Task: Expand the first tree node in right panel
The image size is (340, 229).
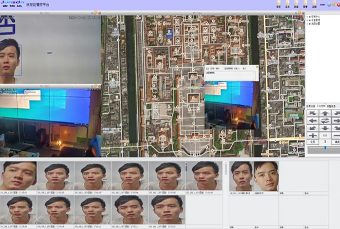Action: coord(308,17)
